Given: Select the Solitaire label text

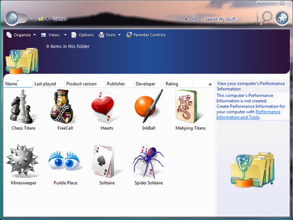Looking at the screenshot, I should tap(107, 183).
